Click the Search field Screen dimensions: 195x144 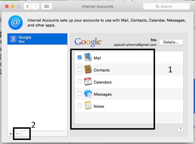(x=167, y=6)
